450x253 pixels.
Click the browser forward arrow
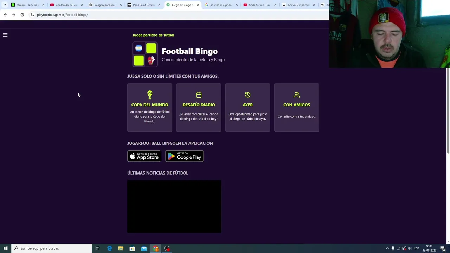[14, 15]
